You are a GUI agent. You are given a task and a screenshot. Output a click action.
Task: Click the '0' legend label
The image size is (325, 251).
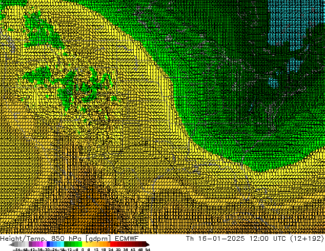pos(83,250)
